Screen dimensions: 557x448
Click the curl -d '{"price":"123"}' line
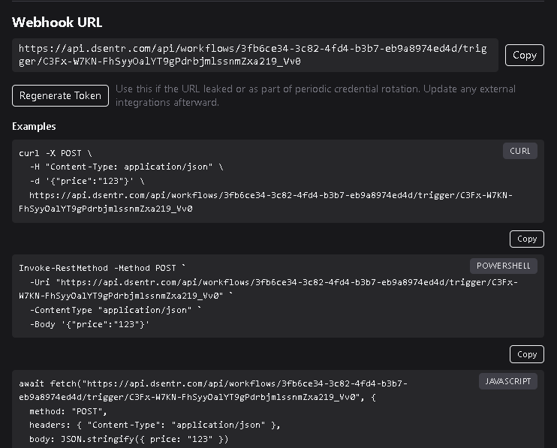click(x=87, y=181)
